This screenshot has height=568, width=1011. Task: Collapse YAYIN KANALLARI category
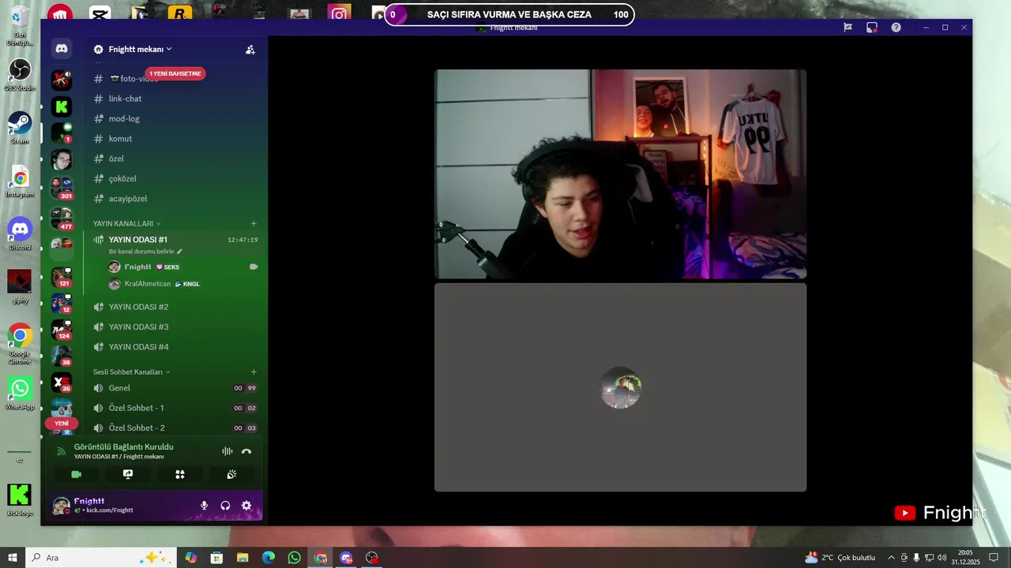pos(126,224)
